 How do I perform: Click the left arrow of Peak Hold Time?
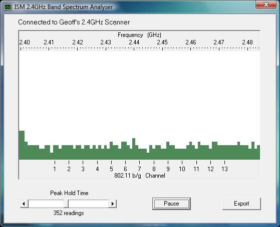[x=24, y=204]
